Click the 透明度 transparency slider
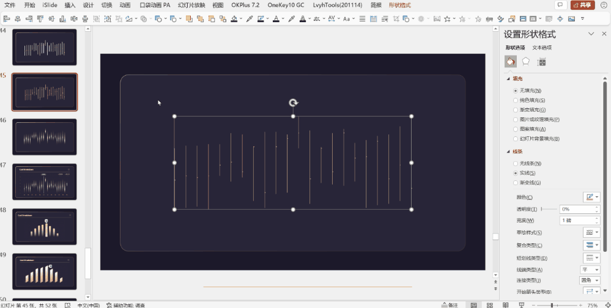Viewport: 611px width, 308px height. point(549,209)
